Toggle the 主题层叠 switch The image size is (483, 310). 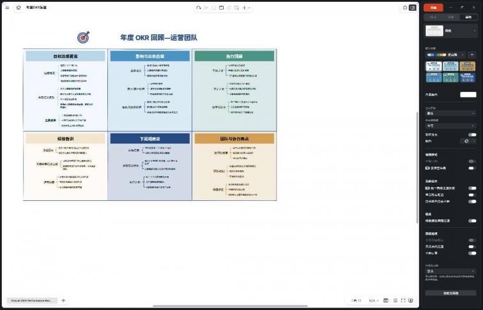(x=472, y=253)
